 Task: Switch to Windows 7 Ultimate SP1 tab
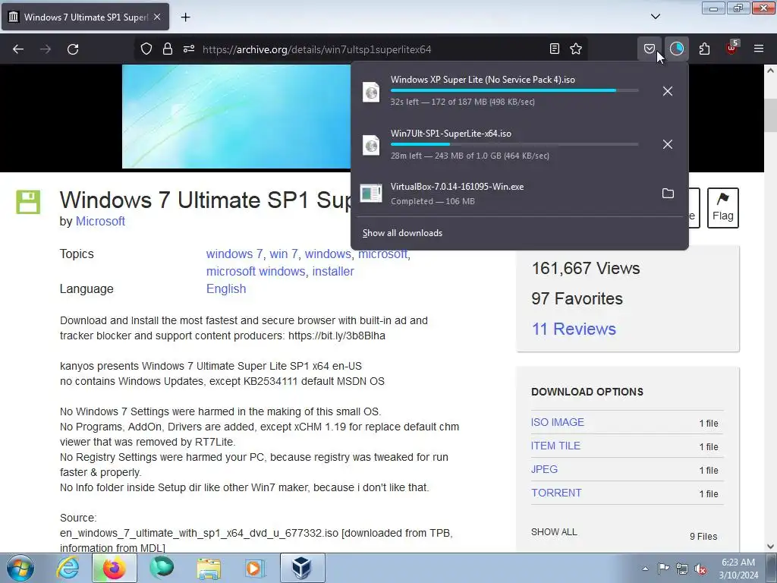tap(85, 17)
